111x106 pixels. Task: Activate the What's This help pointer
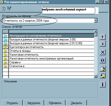click(9, 8)
